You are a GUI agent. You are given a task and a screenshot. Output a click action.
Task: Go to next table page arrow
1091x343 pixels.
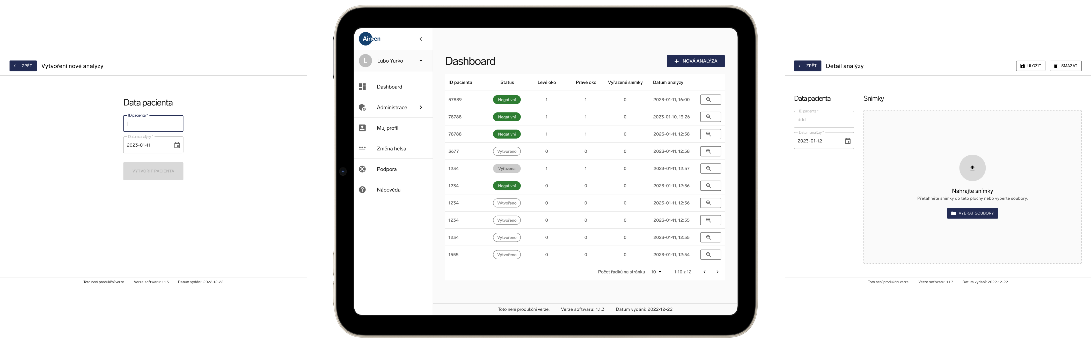[x=717, y=272]
